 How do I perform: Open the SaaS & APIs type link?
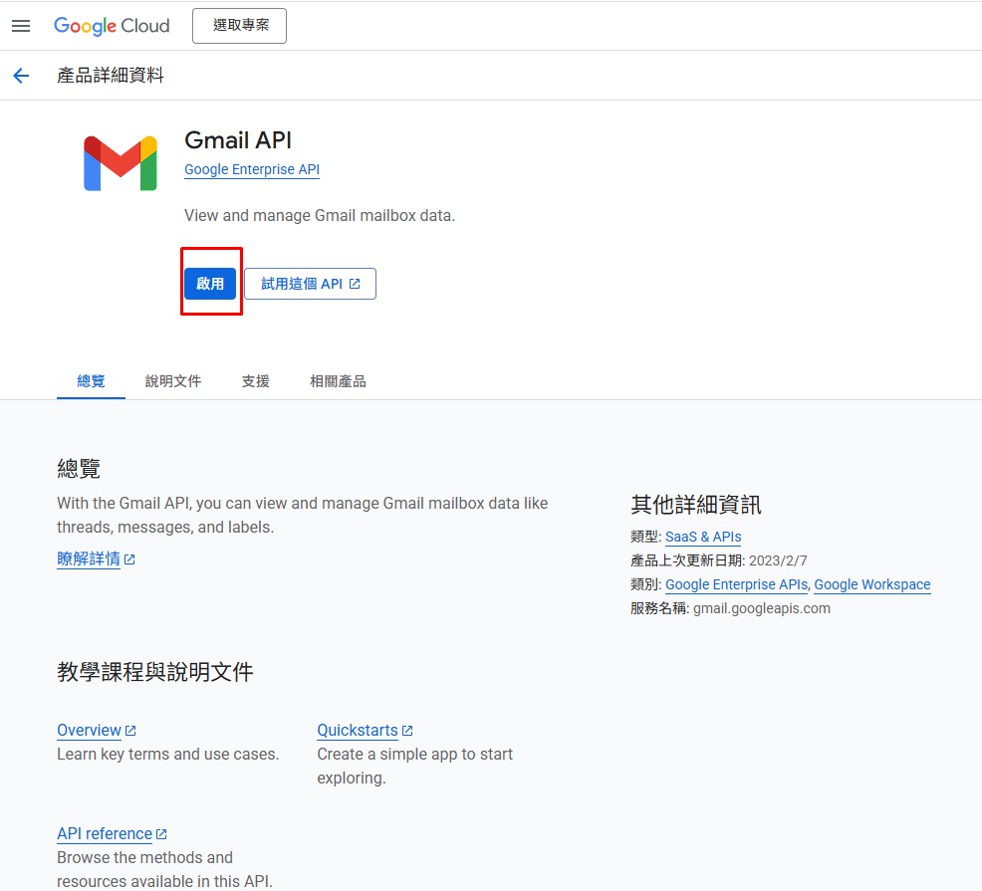(703, 537)
